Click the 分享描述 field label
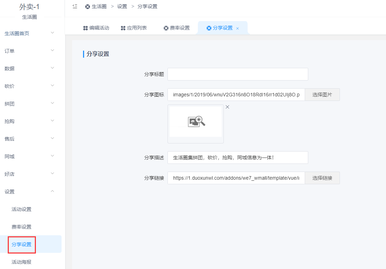Image resolution: width=386 pixels, height=269 pixels. point(154,158)
